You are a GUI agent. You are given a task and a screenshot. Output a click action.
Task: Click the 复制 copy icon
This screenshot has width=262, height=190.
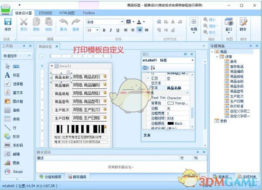point(36,22)
